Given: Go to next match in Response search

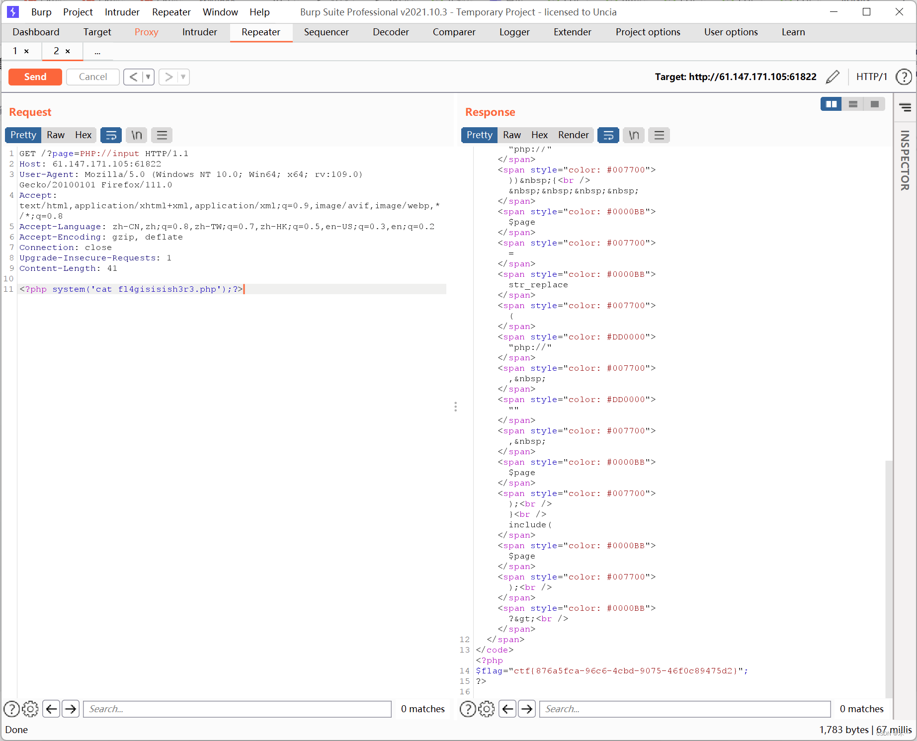Looking at the screenshot, I should click(x=527, y=709).
